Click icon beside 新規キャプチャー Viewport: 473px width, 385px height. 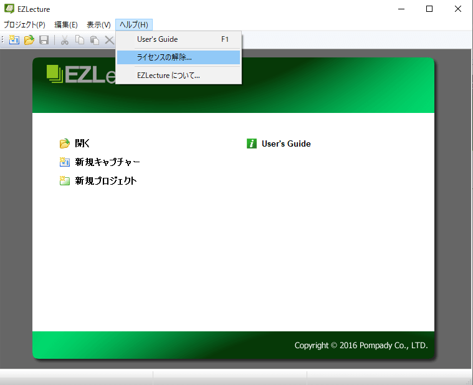tap(65, 162)
